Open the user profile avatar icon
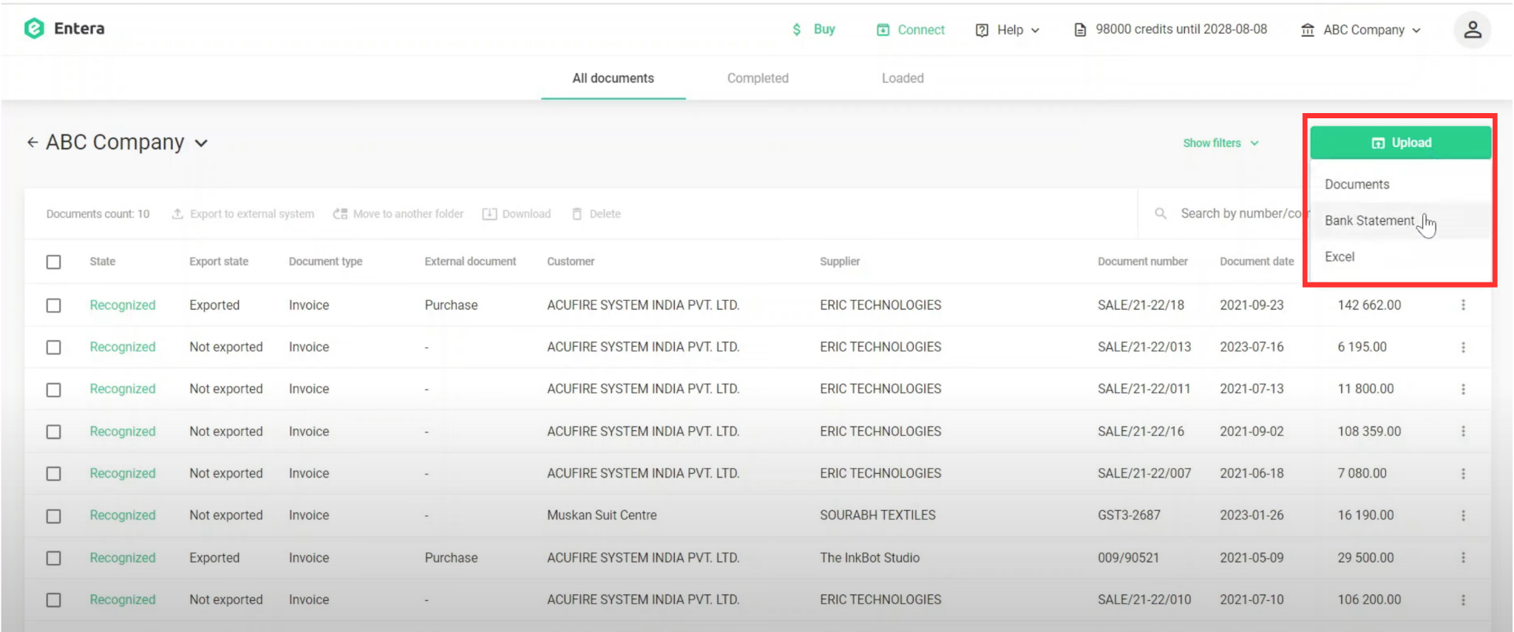 pyautogui.click(x=1471, y=30)
